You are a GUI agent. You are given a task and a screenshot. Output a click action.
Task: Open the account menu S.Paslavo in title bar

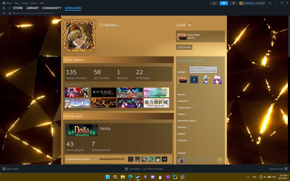(x=249, y=3)
